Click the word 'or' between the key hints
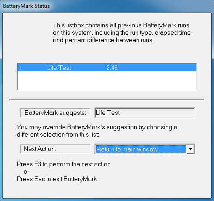This screenshot has height=201, width=214. click(26, 172)
